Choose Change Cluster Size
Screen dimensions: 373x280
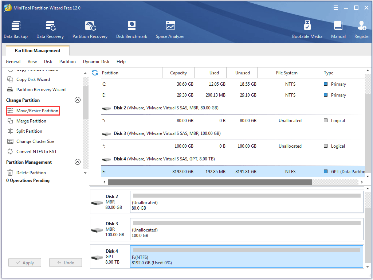[x=35, y=141]
